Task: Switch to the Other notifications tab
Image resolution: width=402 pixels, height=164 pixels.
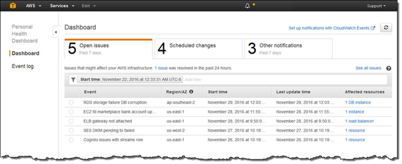Action: click(x=289, y=49)
